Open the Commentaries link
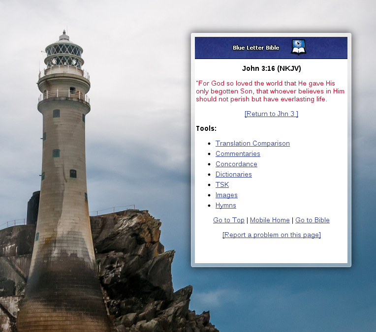The image size is (376, 332). pos(238,153)
